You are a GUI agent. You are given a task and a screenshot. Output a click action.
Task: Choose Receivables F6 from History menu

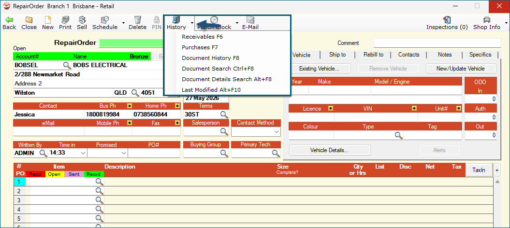coord(203,37)
